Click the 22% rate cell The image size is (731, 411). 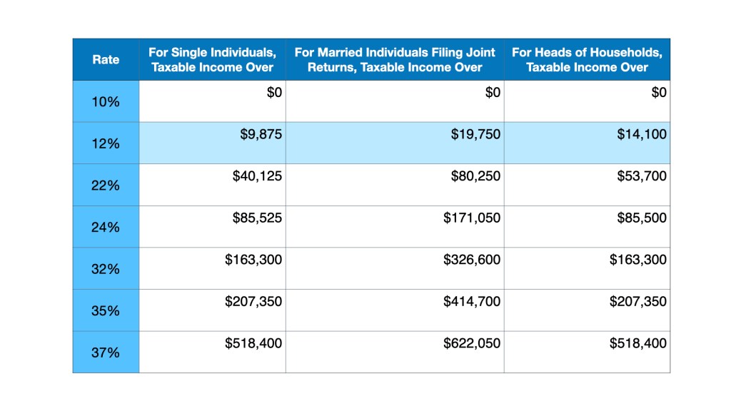click(106, 186)
